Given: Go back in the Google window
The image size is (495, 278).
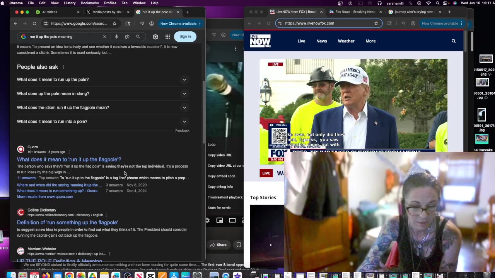Looking at the screenshot, I should 15,24.
